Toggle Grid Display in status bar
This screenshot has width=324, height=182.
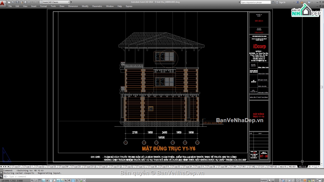(x=40, y=180)
